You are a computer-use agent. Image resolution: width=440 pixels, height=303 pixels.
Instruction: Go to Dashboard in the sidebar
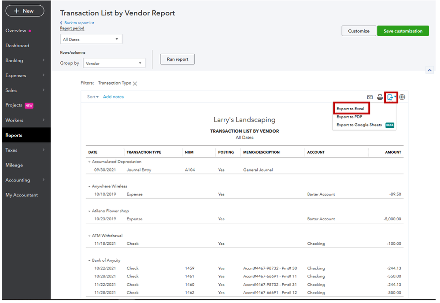click(x=17, y=45)
